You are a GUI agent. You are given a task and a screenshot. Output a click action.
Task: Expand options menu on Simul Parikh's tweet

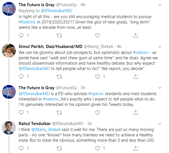click(160, 46)
